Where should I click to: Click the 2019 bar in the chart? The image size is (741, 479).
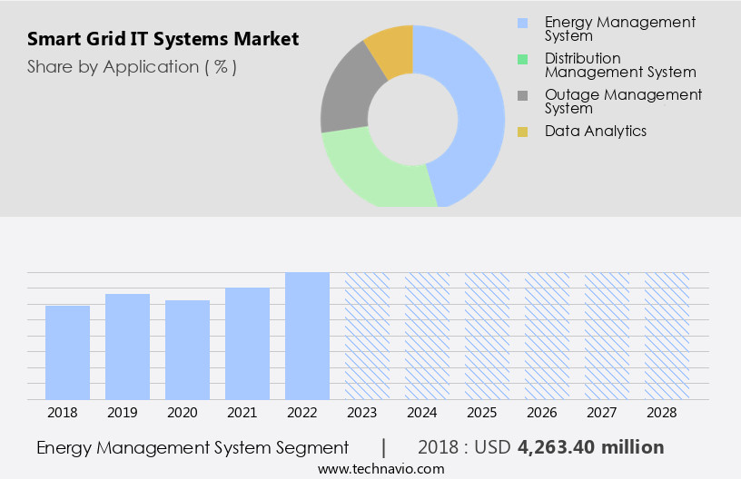127,347
